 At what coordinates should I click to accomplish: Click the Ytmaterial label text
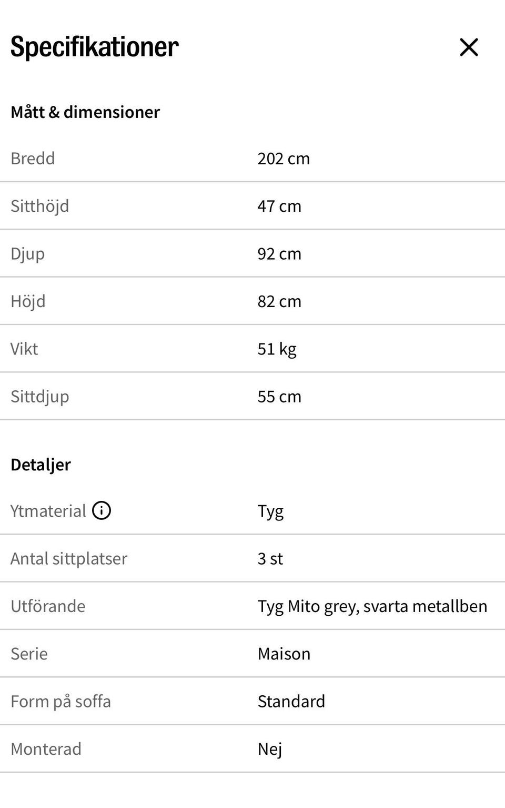click(x=48, y=511)
